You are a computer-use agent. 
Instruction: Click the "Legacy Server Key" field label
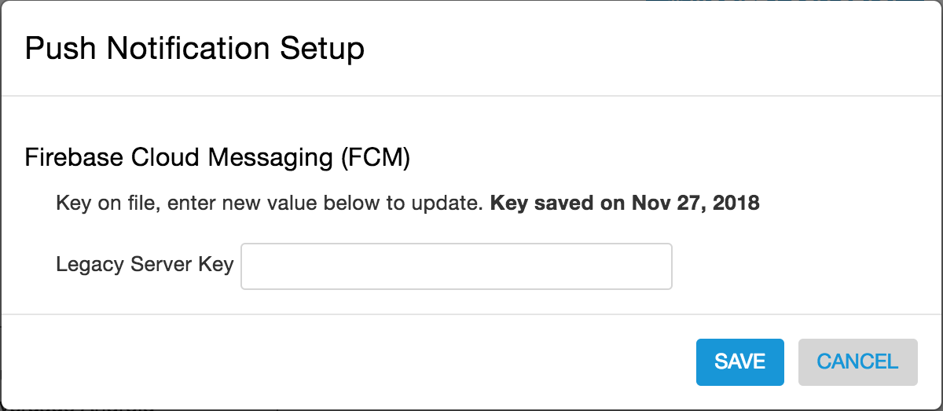145,265
